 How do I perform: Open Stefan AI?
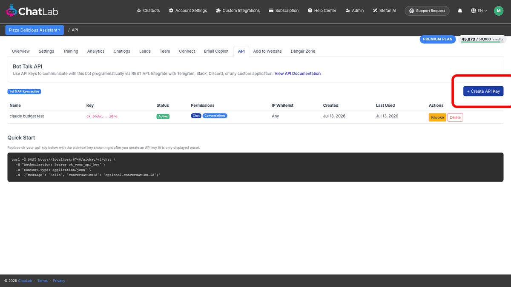click(x=385, y=11)
